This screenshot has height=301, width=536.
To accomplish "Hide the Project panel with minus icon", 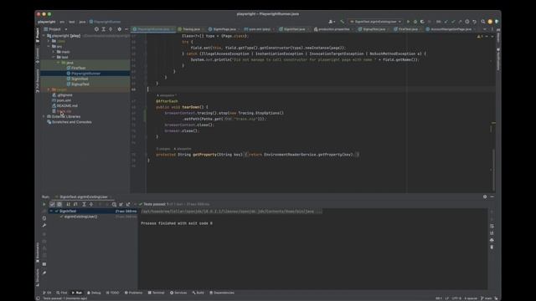I will coord(126,29).
